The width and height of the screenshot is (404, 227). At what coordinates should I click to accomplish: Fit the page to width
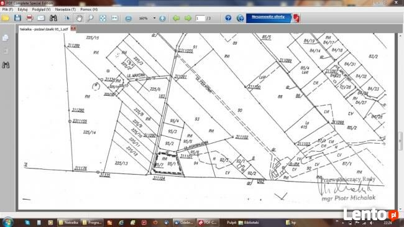tap(114, 18)
